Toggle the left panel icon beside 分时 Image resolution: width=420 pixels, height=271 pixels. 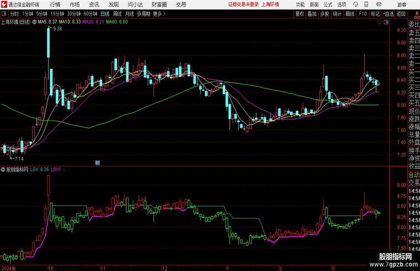4,14
